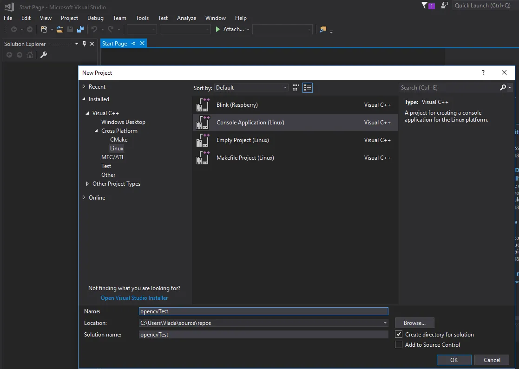Click the Search (Ctrl+E) field
This screenshot has height=369, width=519.
448,88
